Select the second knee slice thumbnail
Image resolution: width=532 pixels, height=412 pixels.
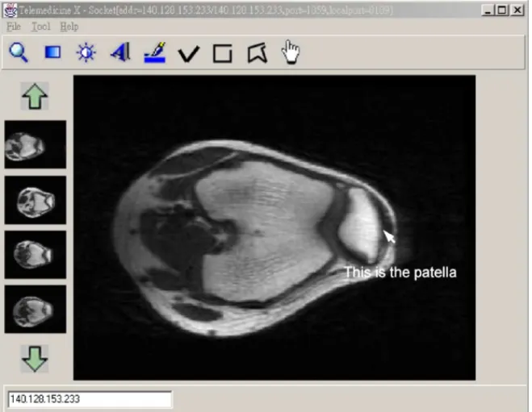tap(36, 200)
